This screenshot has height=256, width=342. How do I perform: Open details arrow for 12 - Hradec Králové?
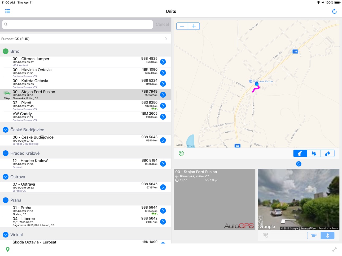(163, 164)
